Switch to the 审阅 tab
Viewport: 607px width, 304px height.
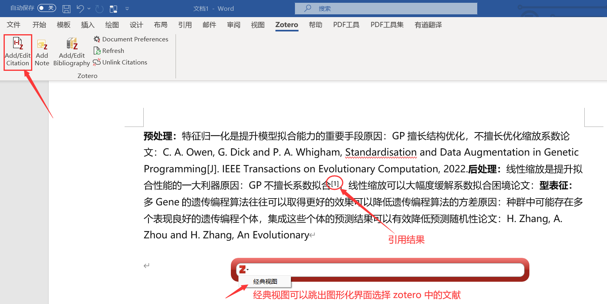(234, 25)
